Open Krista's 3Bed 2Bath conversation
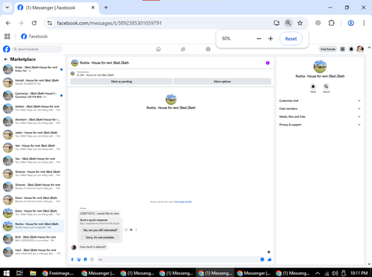The height and width of the screenshot is (277, 372). pos(33,69)
